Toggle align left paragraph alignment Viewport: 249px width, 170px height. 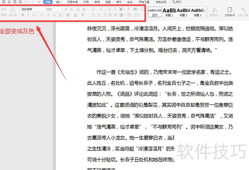pos(94,15)
